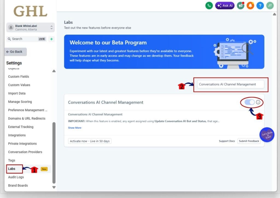Click the main page scroll up arrow

pos(275,14)
